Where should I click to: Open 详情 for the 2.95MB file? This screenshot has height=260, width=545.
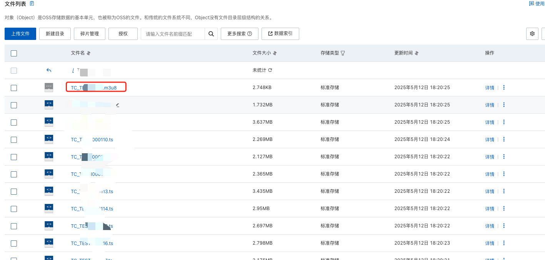coord(489,209)
